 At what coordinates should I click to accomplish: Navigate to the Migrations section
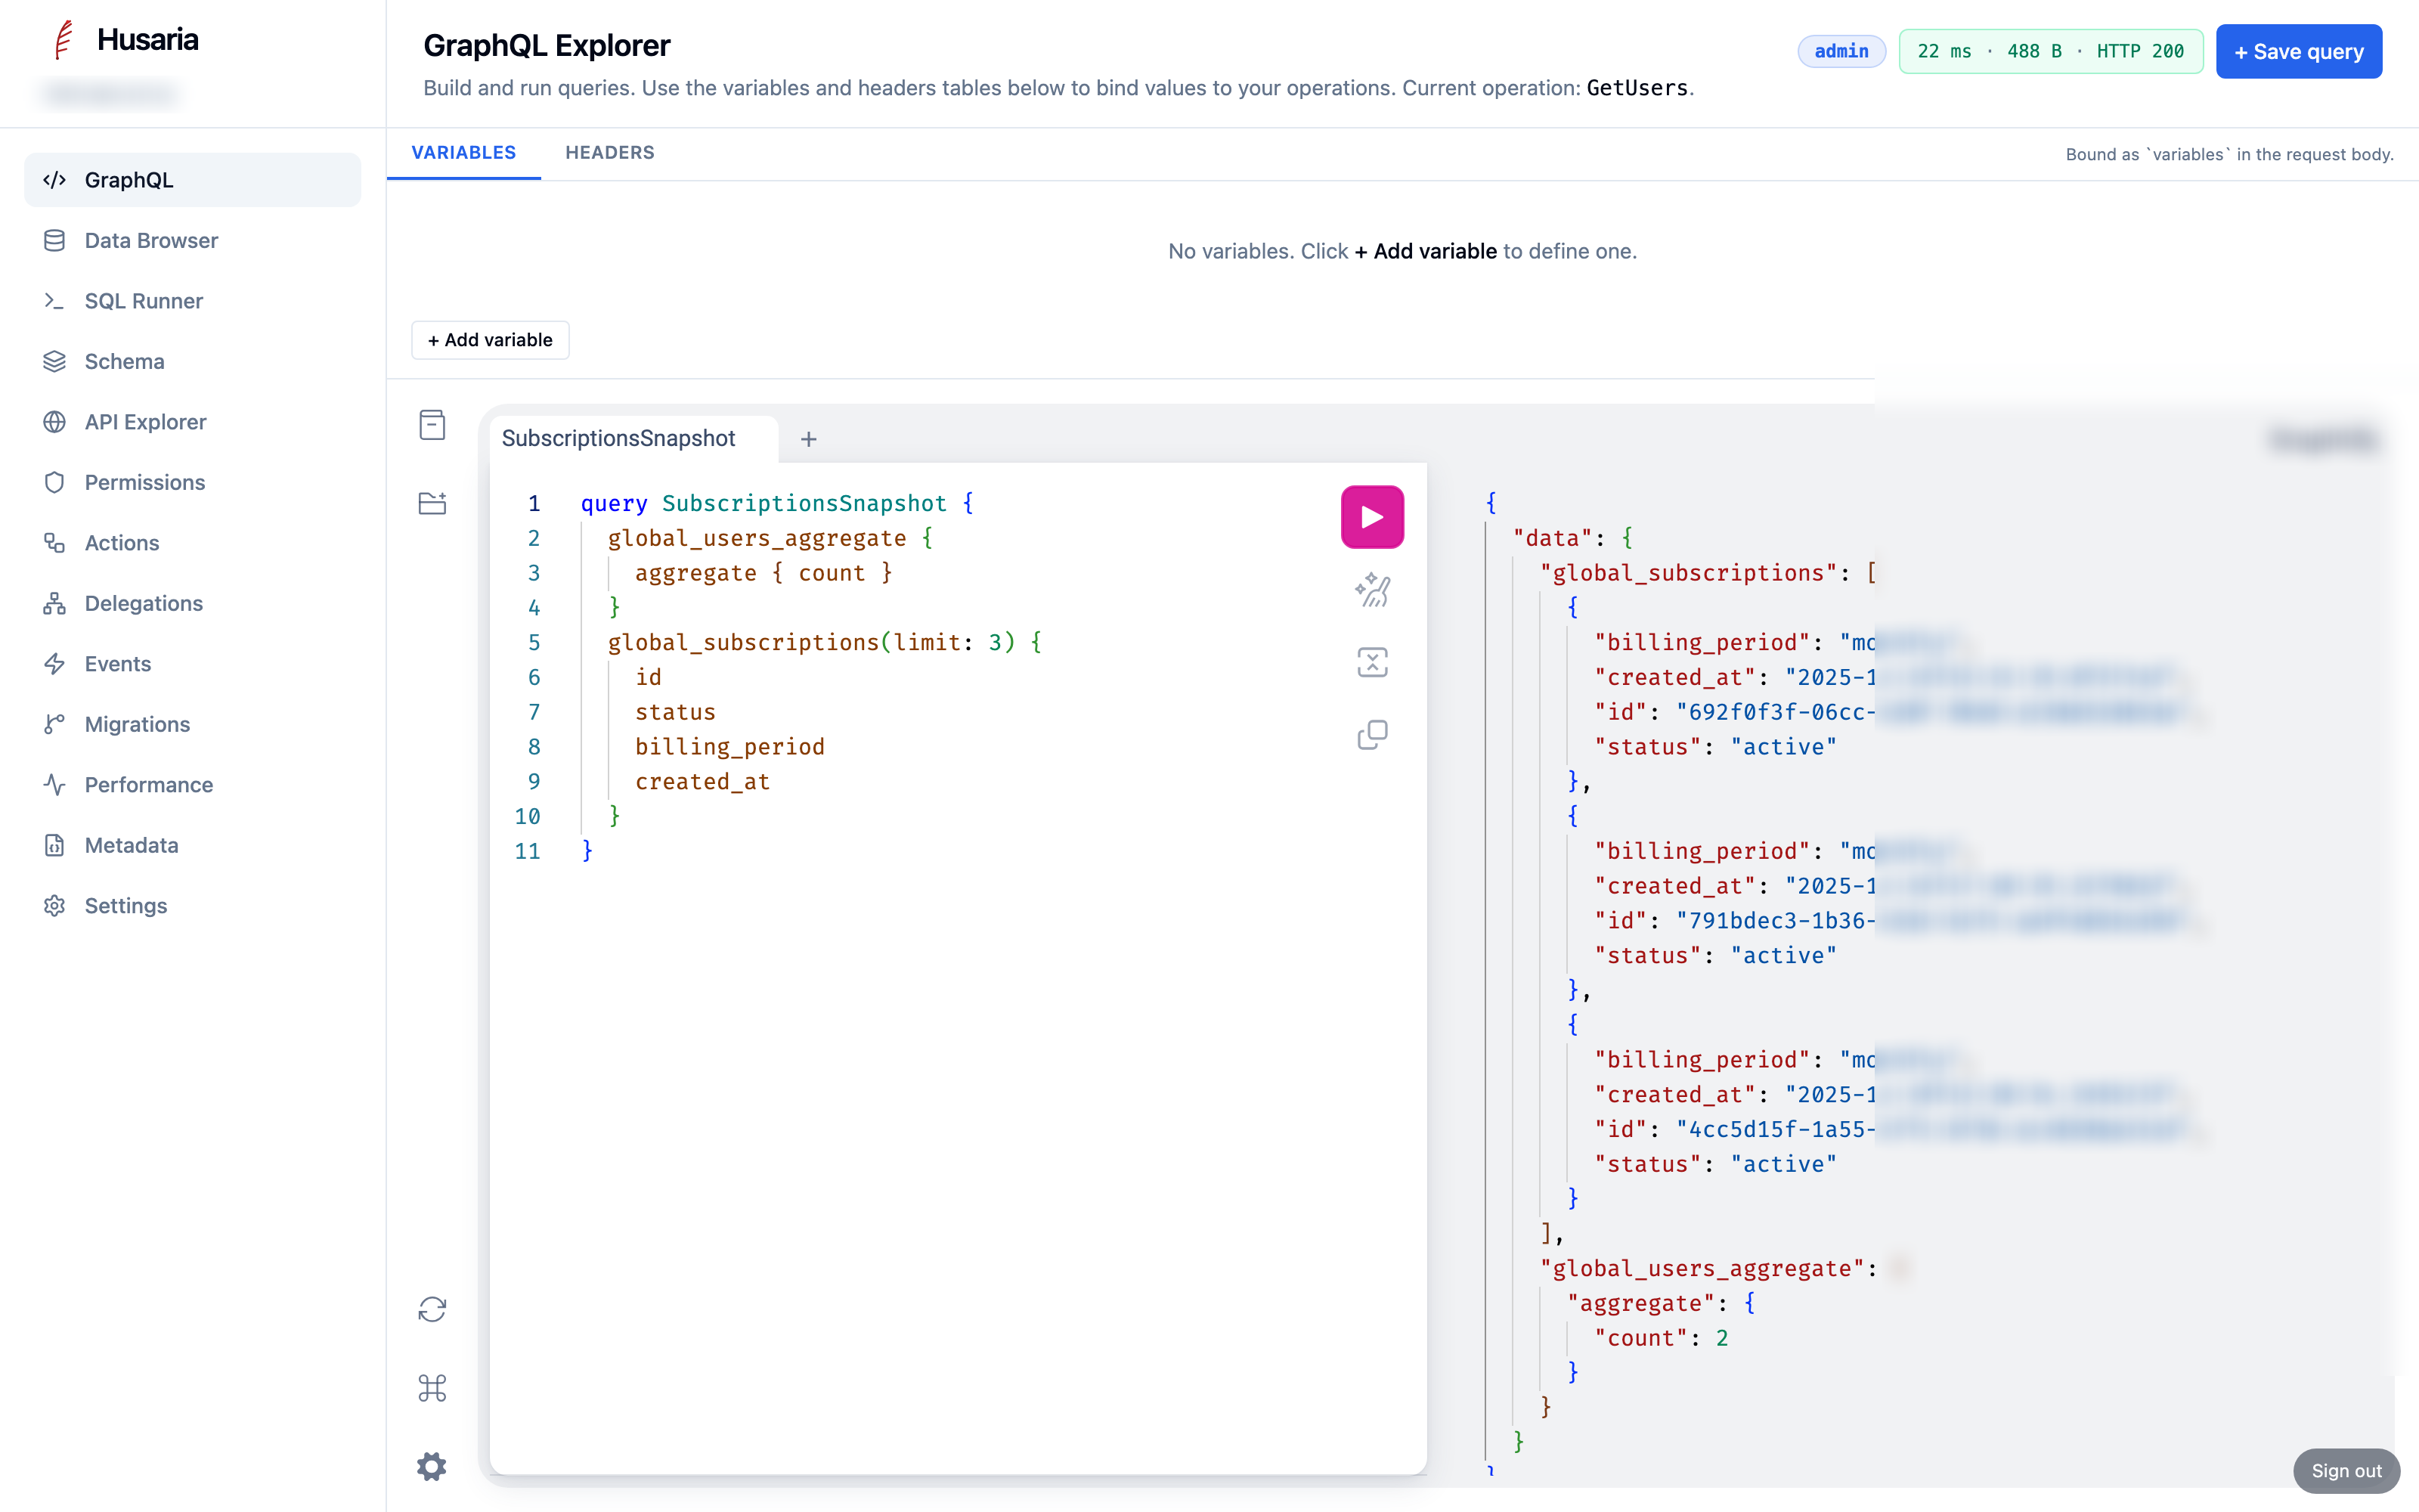point(192,725)
